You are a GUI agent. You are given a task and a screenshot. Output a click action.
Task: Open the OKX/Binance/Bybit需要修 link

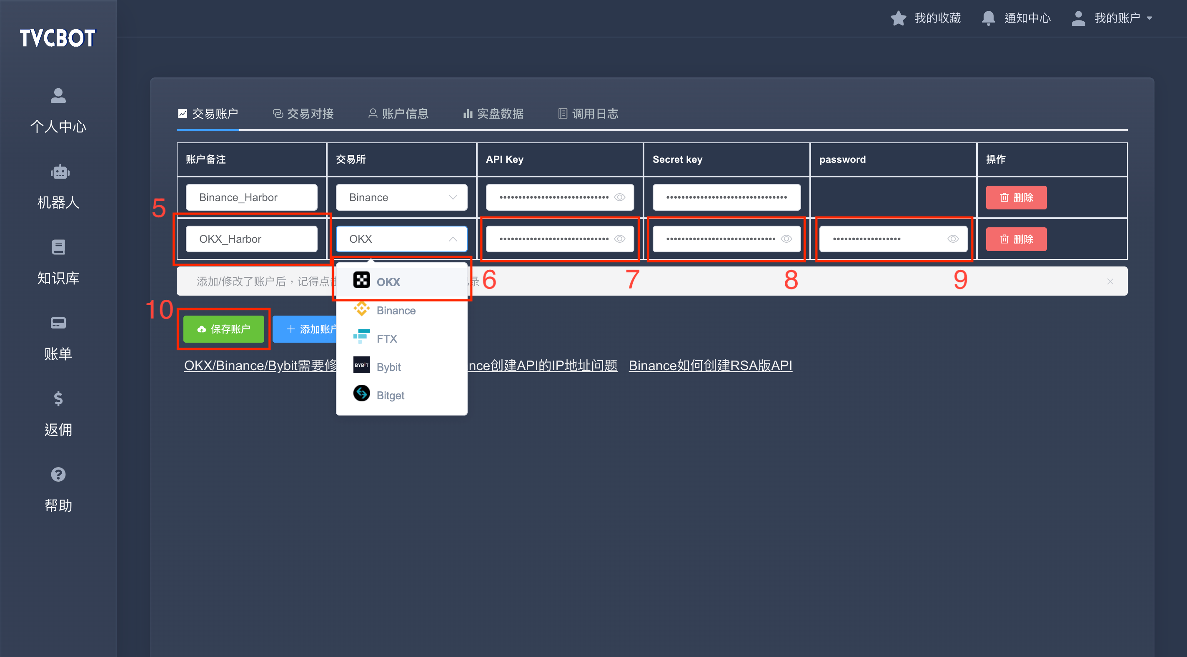tap(260, 366)
